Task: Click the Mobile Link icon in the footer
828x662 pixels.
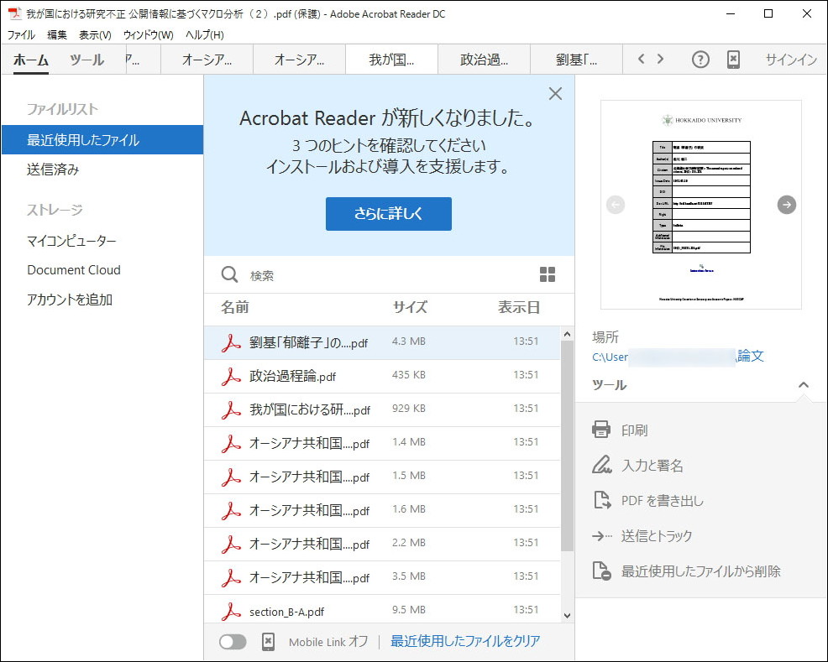Action: [269, 641]
